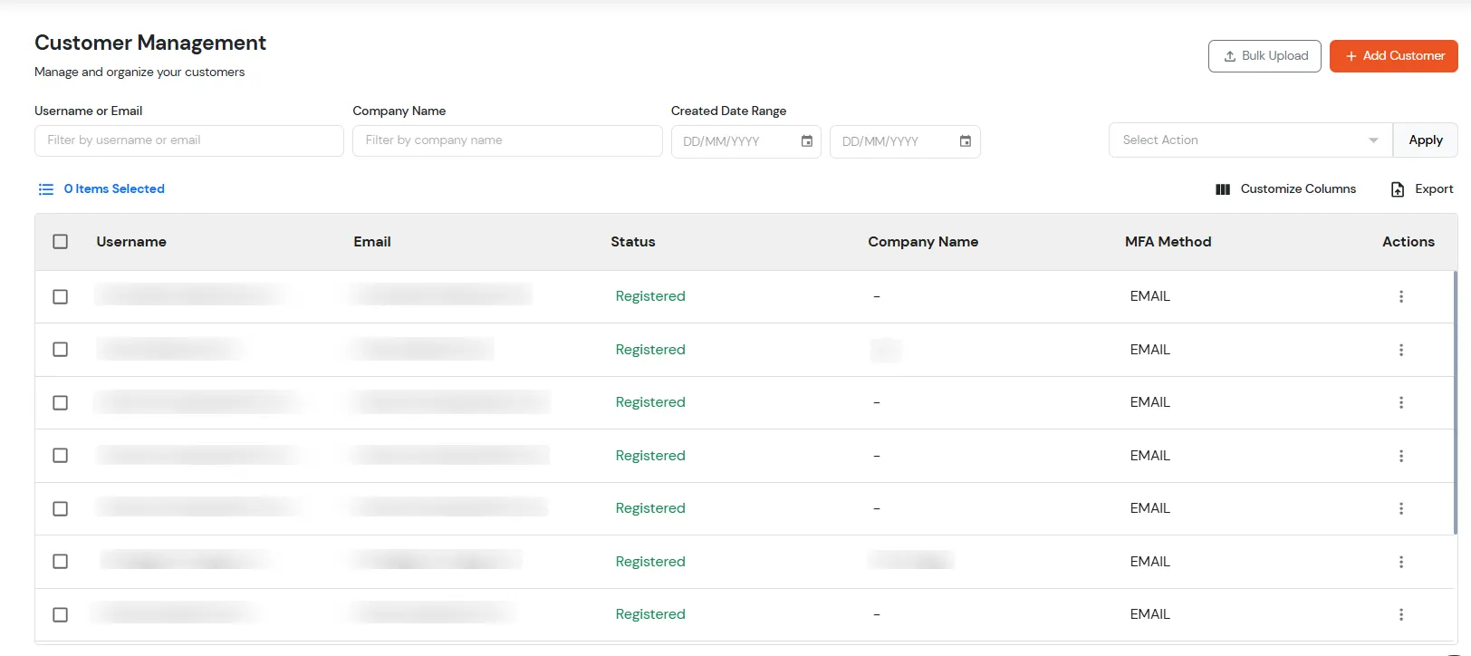Open the end date calendar picker icon
The height and width of the screenshot is (656, 1471).
966,141
